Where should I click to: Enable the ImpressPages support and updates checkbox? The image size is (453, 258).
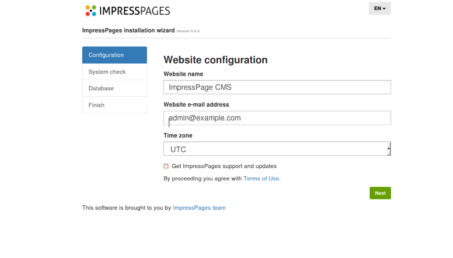(166, 166)
